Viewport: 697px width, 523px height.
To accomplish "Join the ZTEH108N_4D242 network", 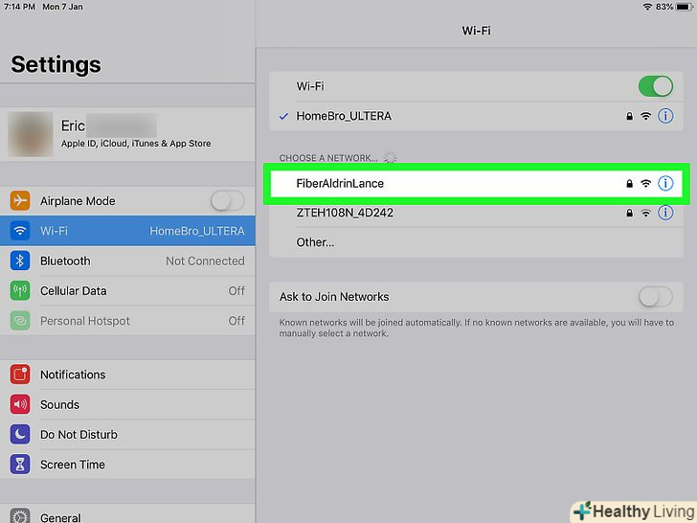I will click(x=476, y=213).
